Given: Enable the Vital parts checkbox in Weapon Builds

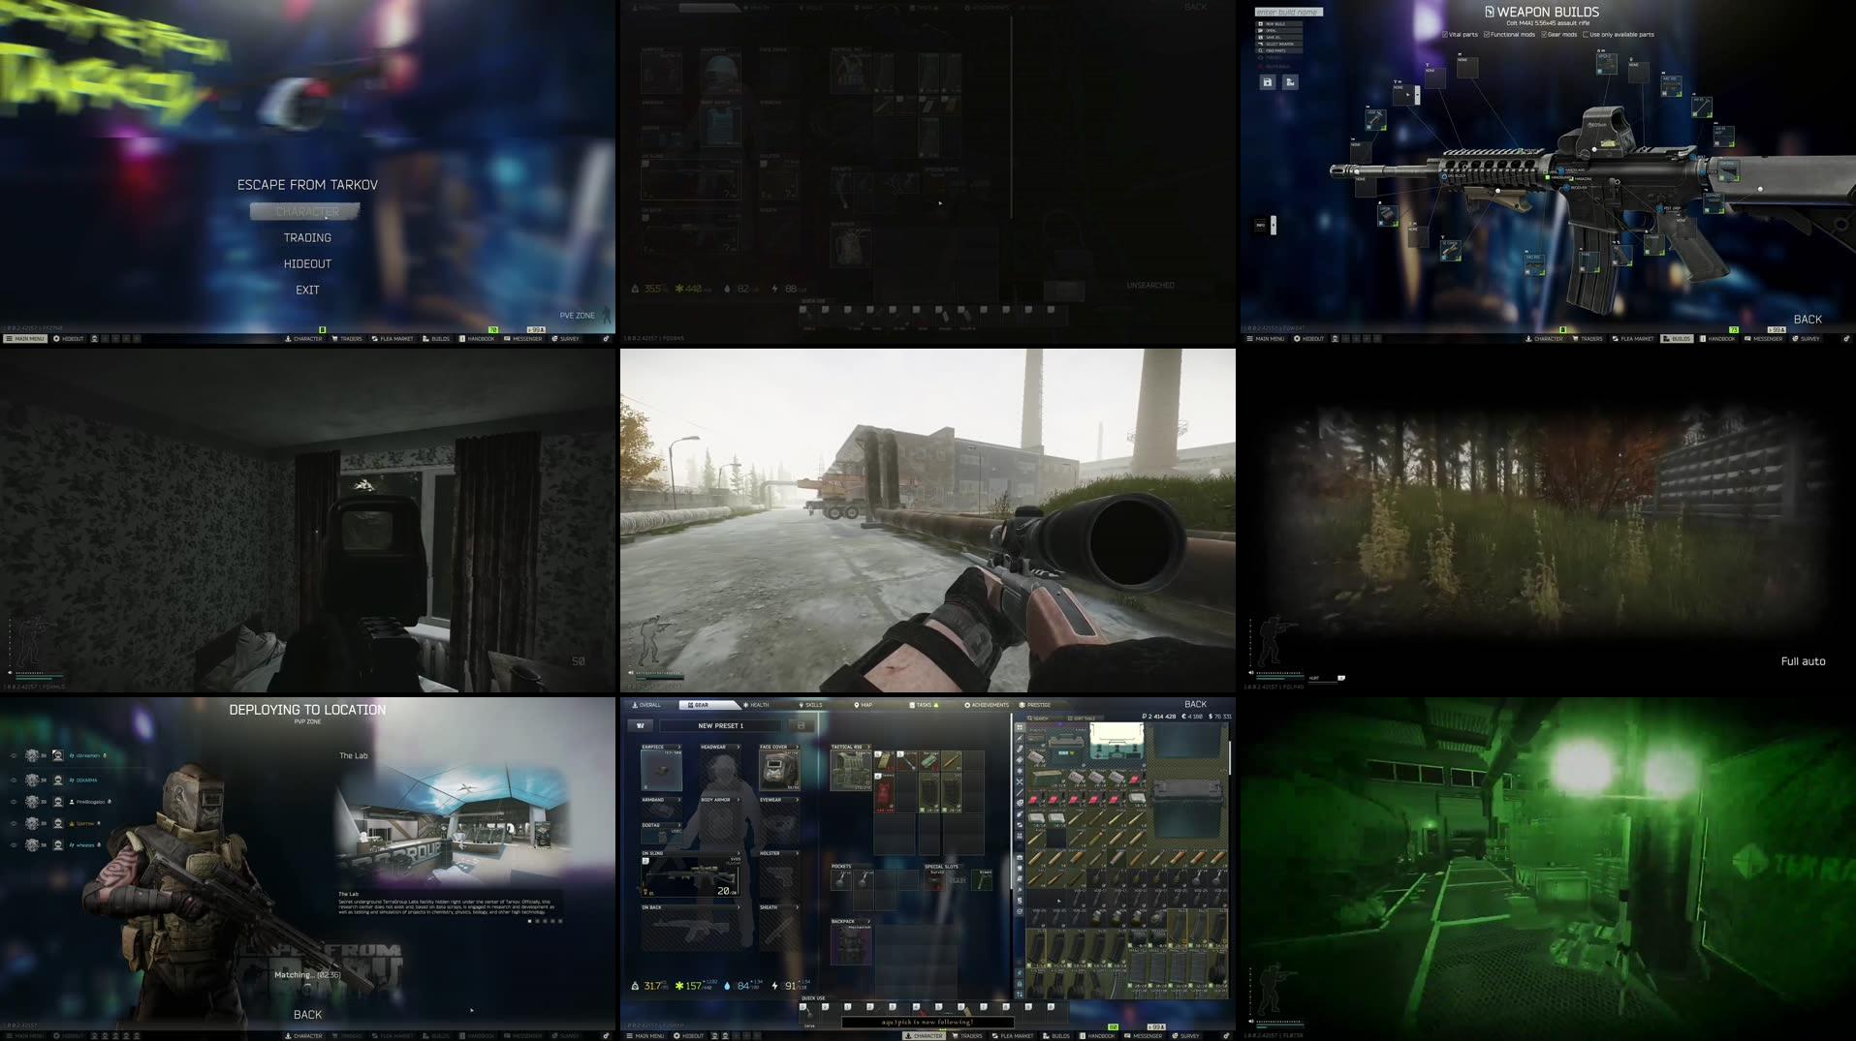Looking at the screenshot, I should (1445, 35).
